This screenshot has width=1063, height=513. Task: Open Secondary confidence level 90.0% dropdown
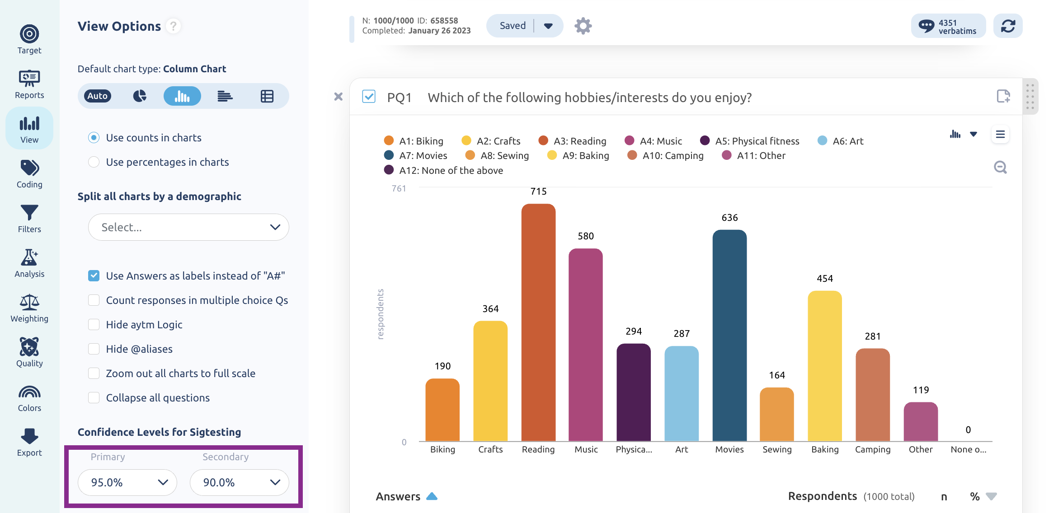[x=239, y=482]
